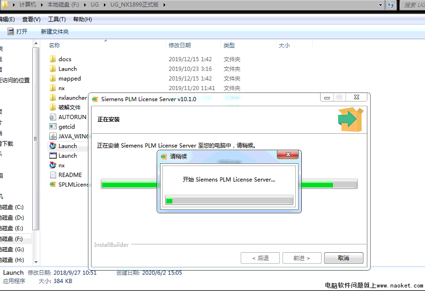Click UG_NX1899正式版 in the breadcrumb
This screenshot has height=291, width=425.
pos(134,4)
